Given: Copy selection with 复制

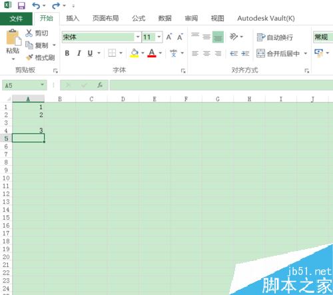Looking at the screenshot, I should (x=37, y=45).
